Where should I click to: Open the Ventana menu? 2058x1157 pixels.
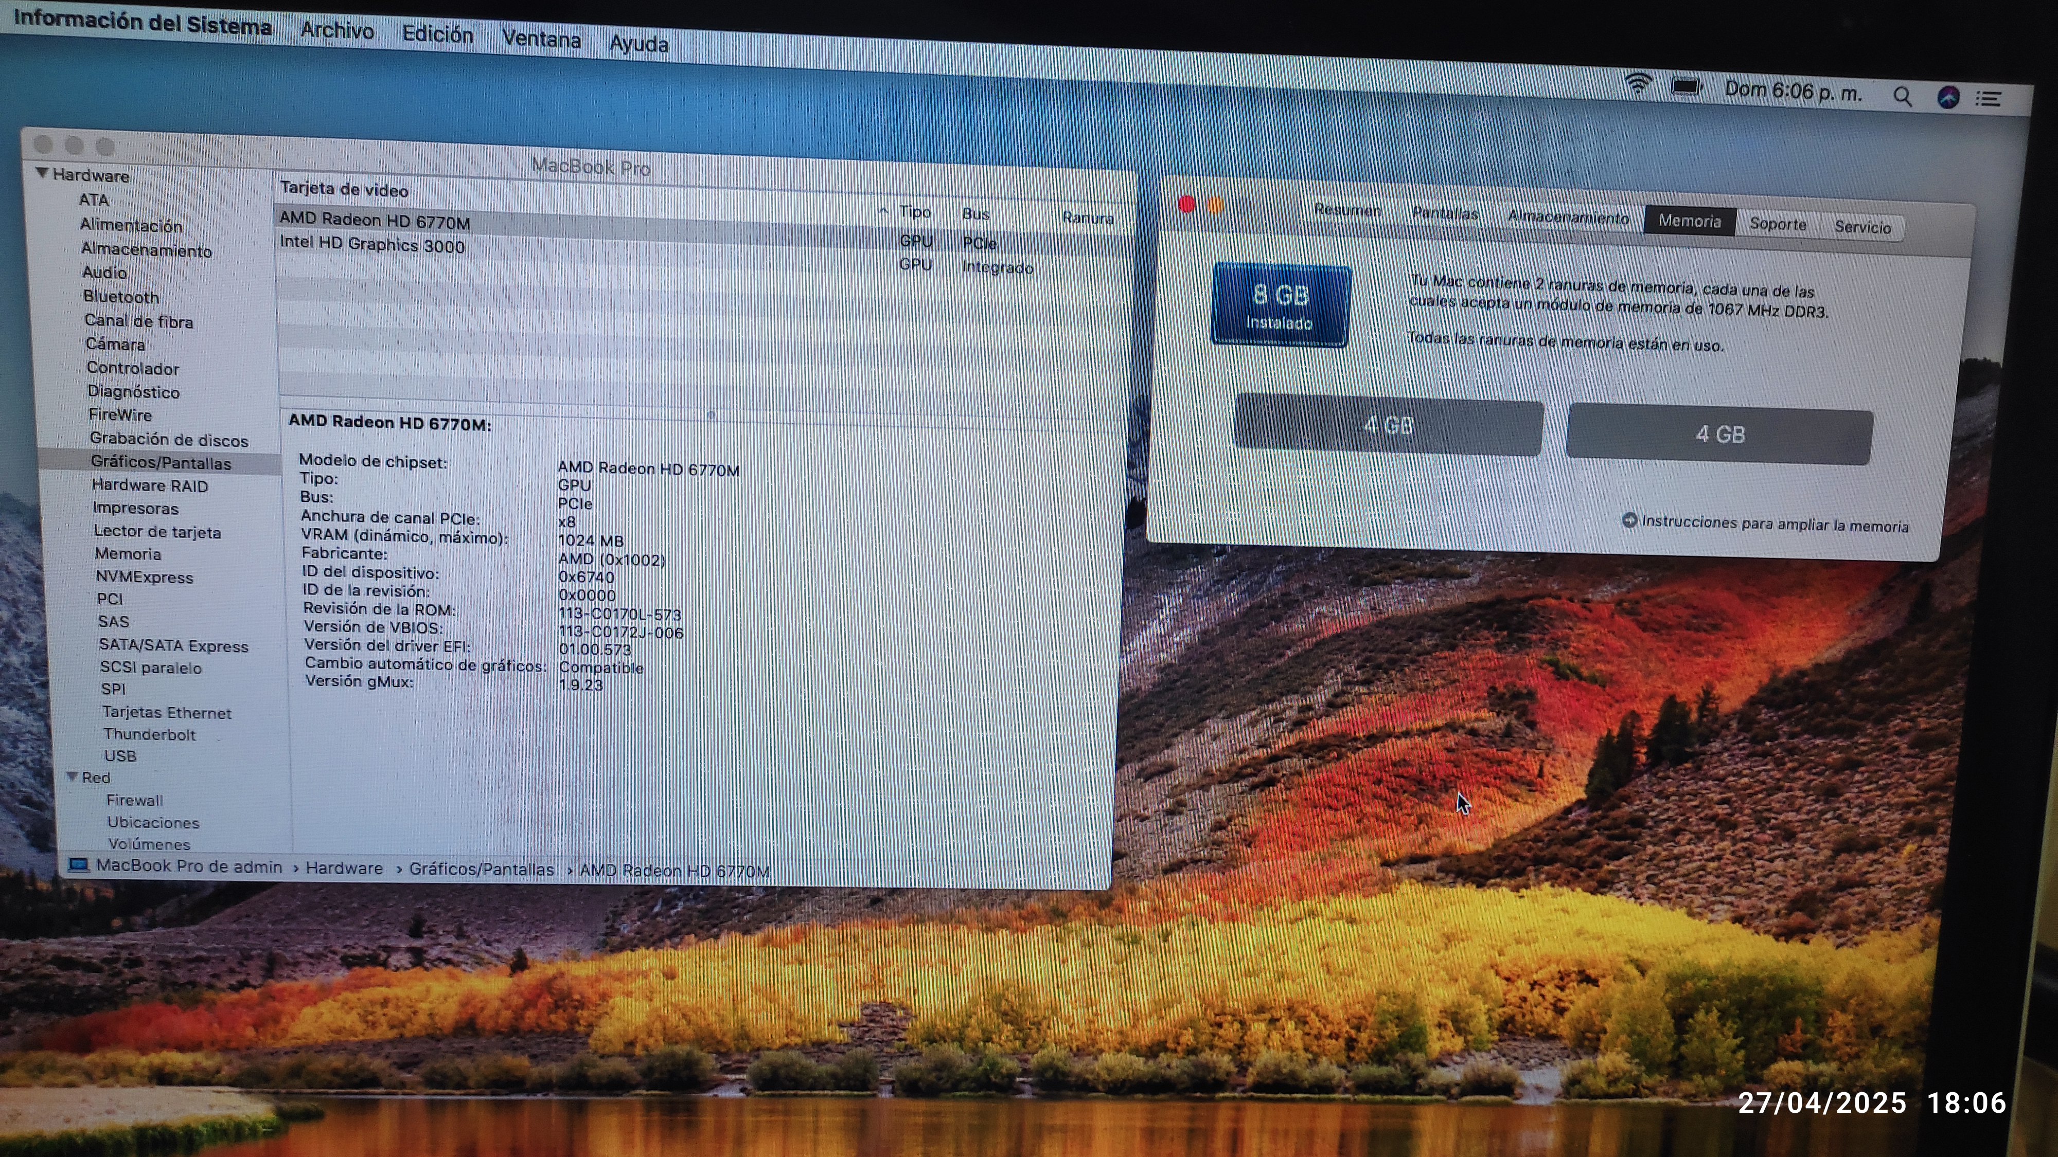pyautogui.click(x=541, y=39)
